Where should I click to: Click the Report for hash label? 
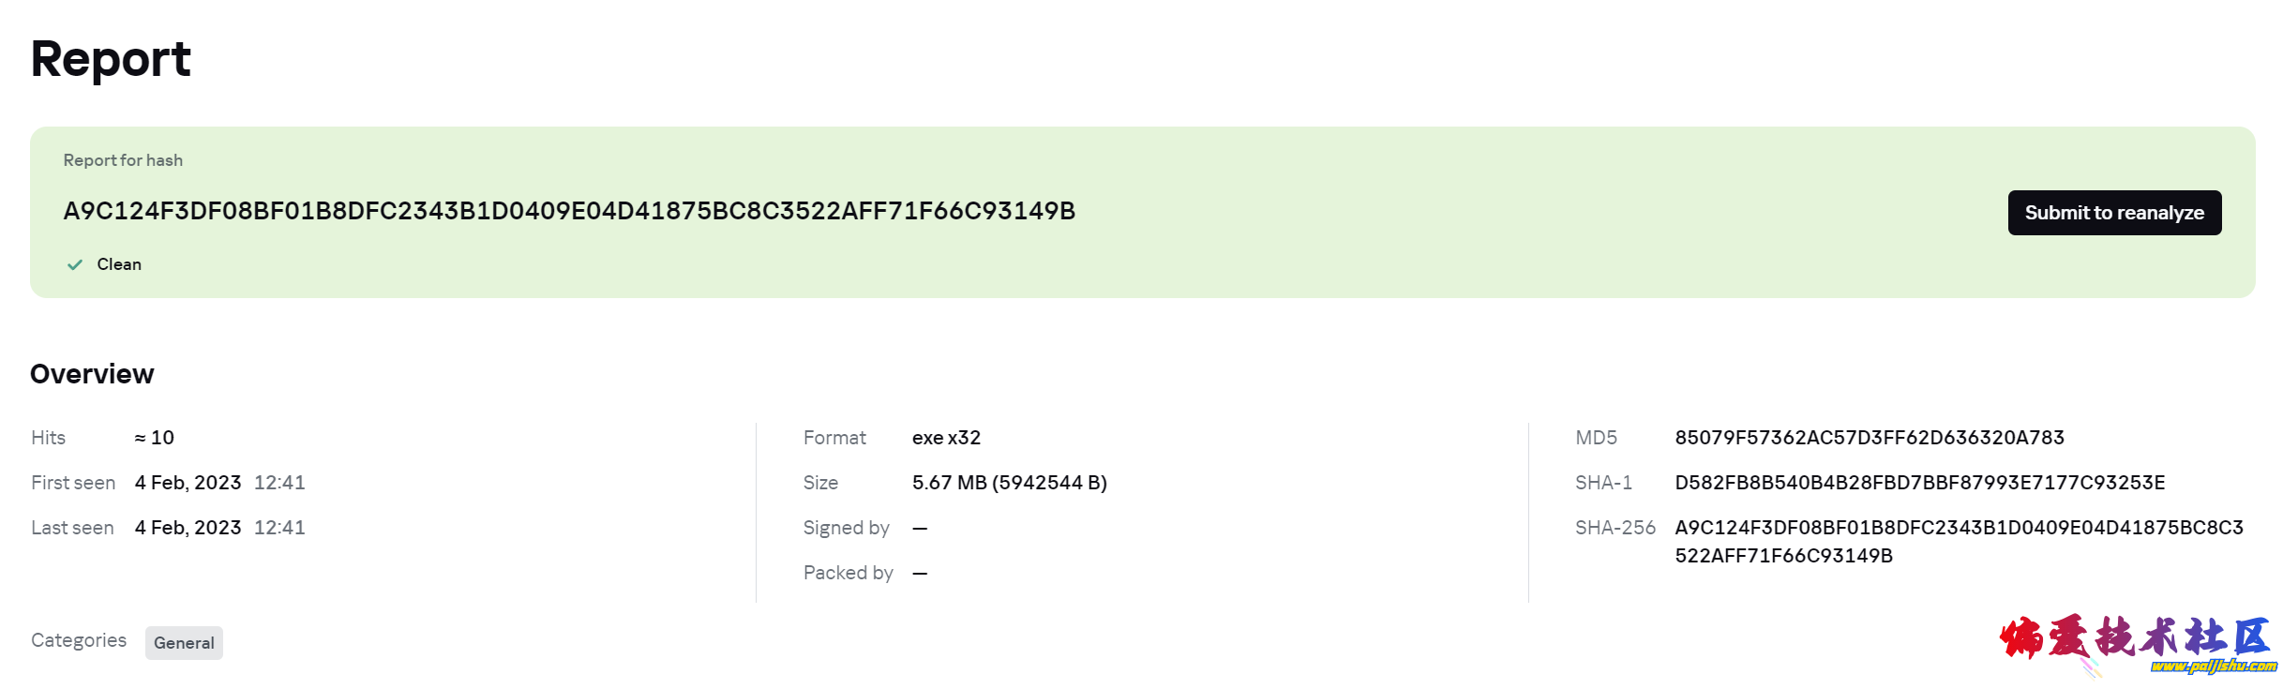123,160
